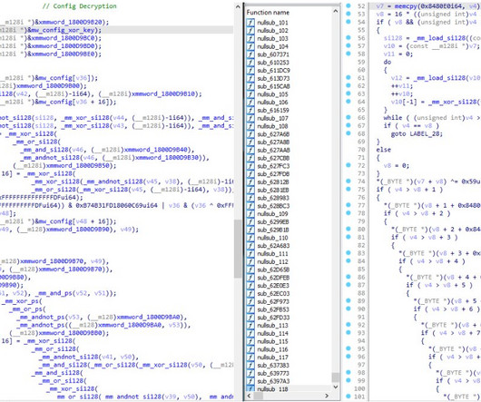Click line number 100 in the gutter

pyautogui.click(x=358, y=388)
